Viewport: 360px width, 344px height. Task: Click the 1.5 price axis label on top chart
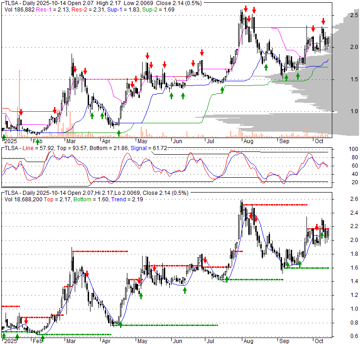click(x=354, y=79)
